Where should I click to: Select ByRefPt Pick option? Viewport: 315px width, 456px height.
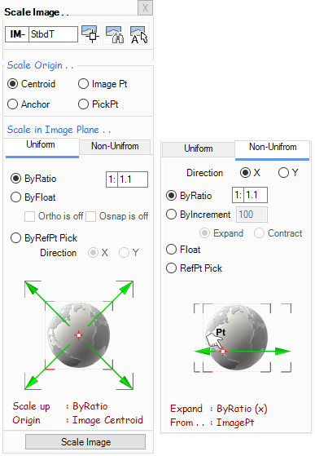[44, 238]
